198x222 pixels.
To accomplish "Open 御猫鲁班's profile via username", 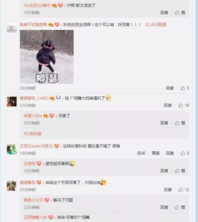I will 27,182.
